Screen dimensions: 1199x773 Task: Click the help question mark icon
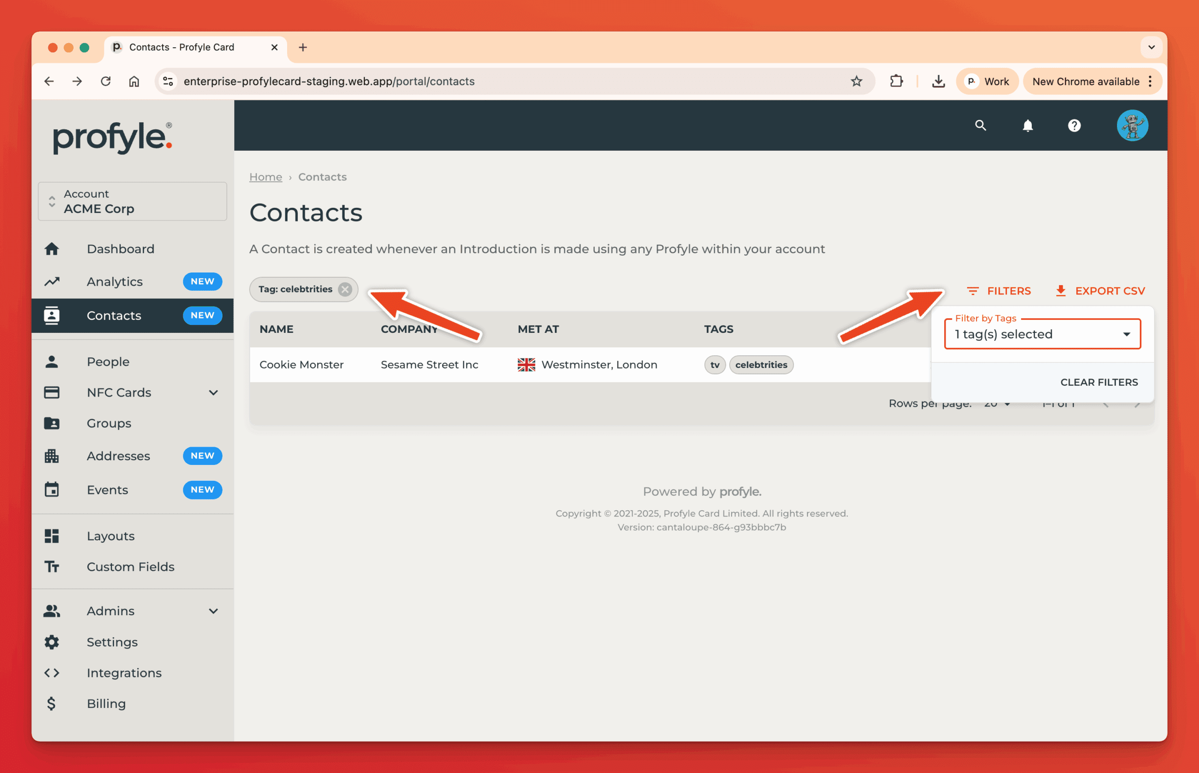tap(1074, 125)
